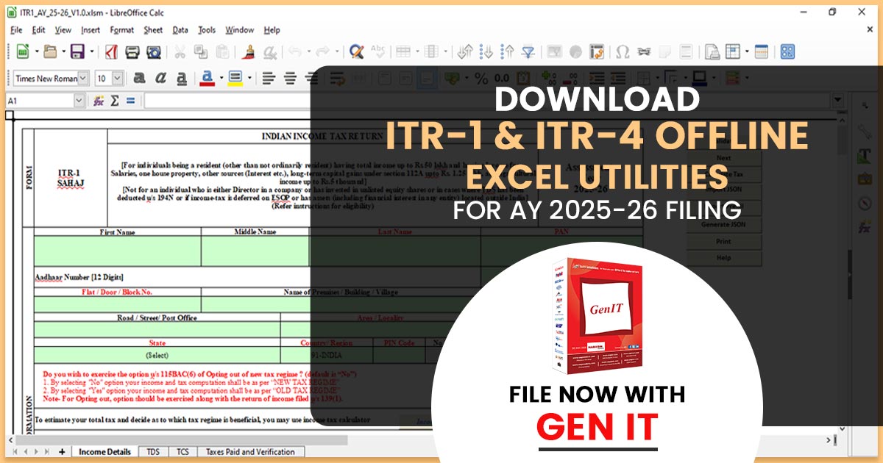
Task: Switch to Taxes Paid and Verification tab
Action: (x=250, y=452)
